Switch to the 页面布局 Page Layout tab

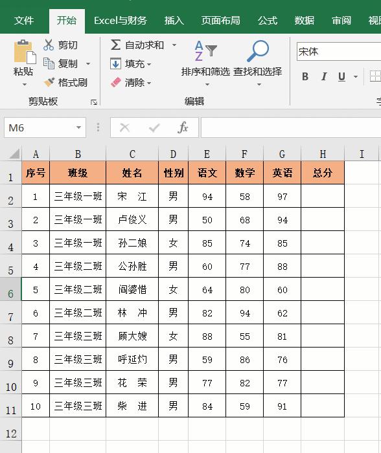(x=221, y=21)
